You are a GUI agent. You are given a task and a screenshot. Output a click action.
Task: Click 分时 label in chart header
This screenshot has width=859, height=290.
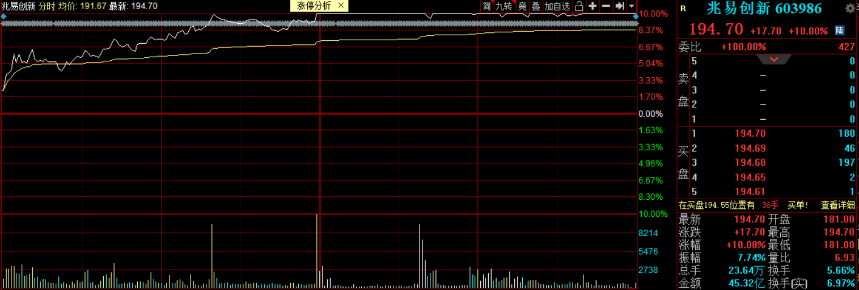[47, 6]
